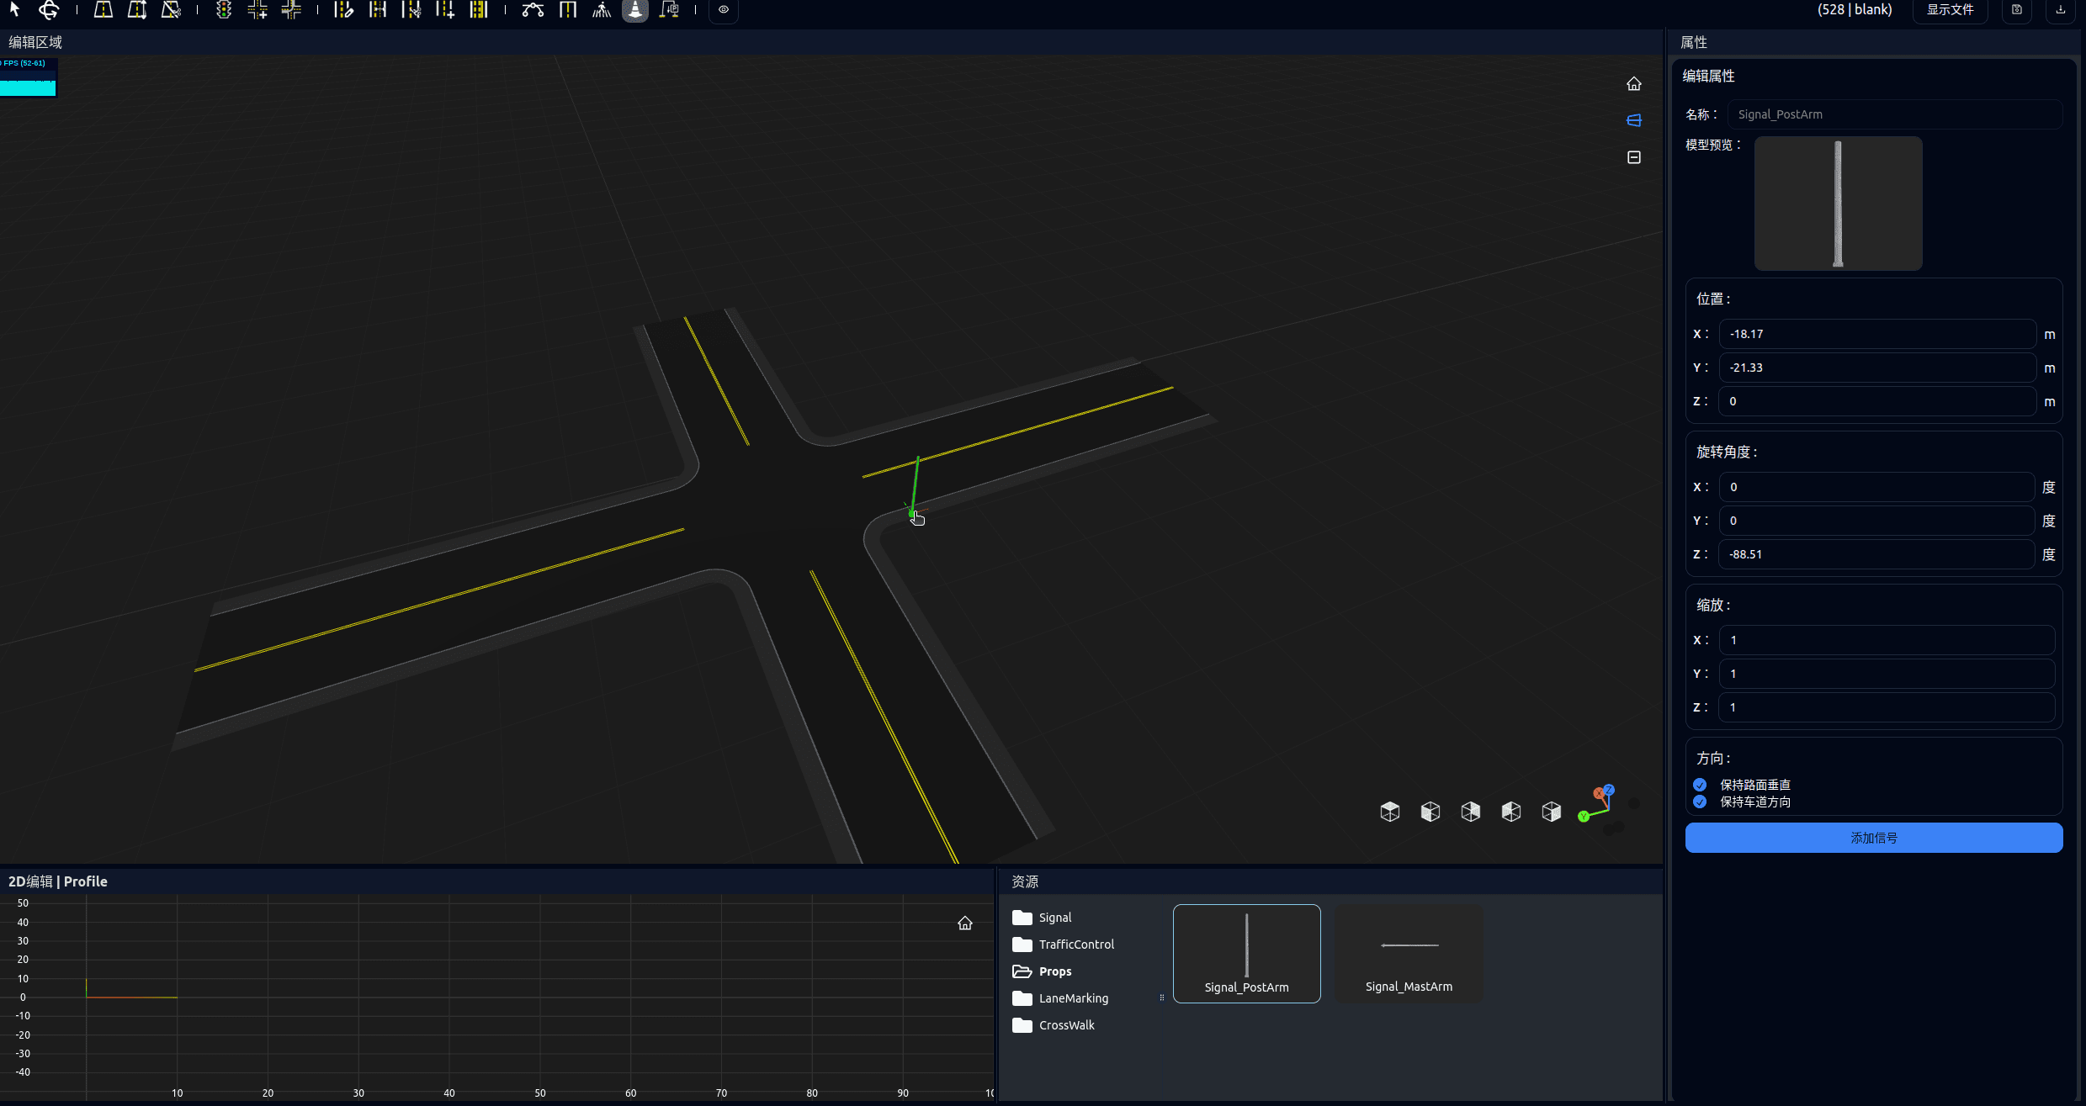Open the Signal folder
Screen dimensions: 2086x1106
coord(1042,918)
